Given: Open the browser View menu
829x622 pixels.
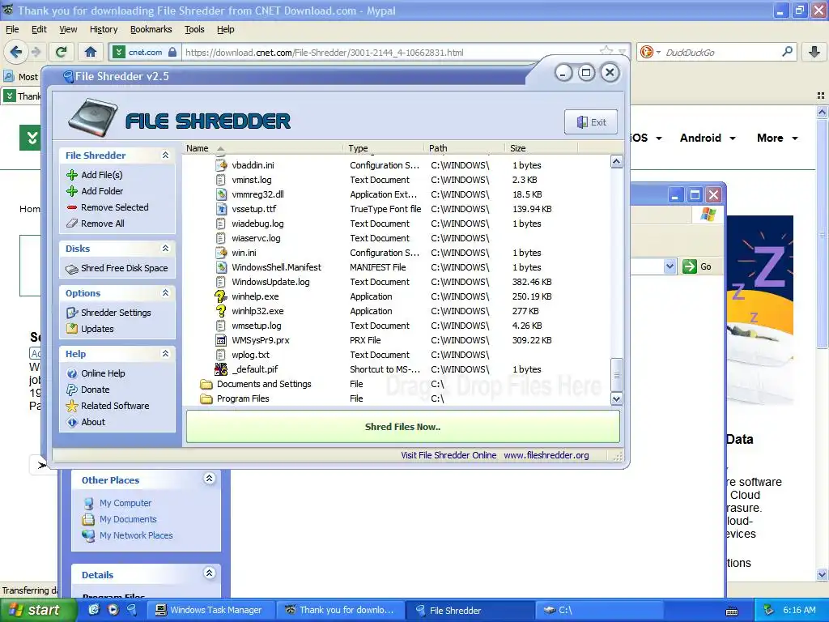Looking at the screenshot, I should pyautogui.click(x=68, y=29).
